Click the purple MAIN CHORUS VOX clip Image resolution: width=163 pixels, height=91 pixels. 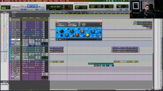125,48
